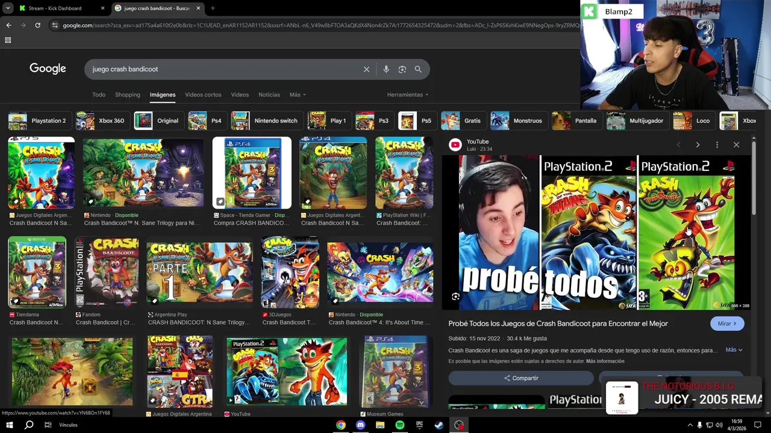Filter images by Pantalla chip
Screen dimensions: 771x433
pyautogui.click(x=576, y=121)
